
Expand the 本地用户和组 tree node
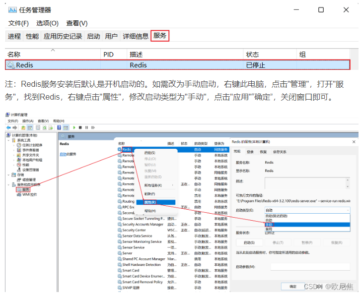click(x=14, y=160)
